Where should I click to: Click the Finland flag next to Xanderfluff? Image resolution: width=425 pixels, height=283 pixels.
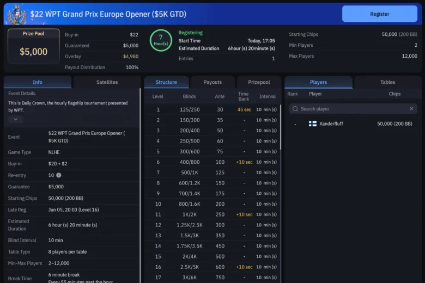coord(313,124)
